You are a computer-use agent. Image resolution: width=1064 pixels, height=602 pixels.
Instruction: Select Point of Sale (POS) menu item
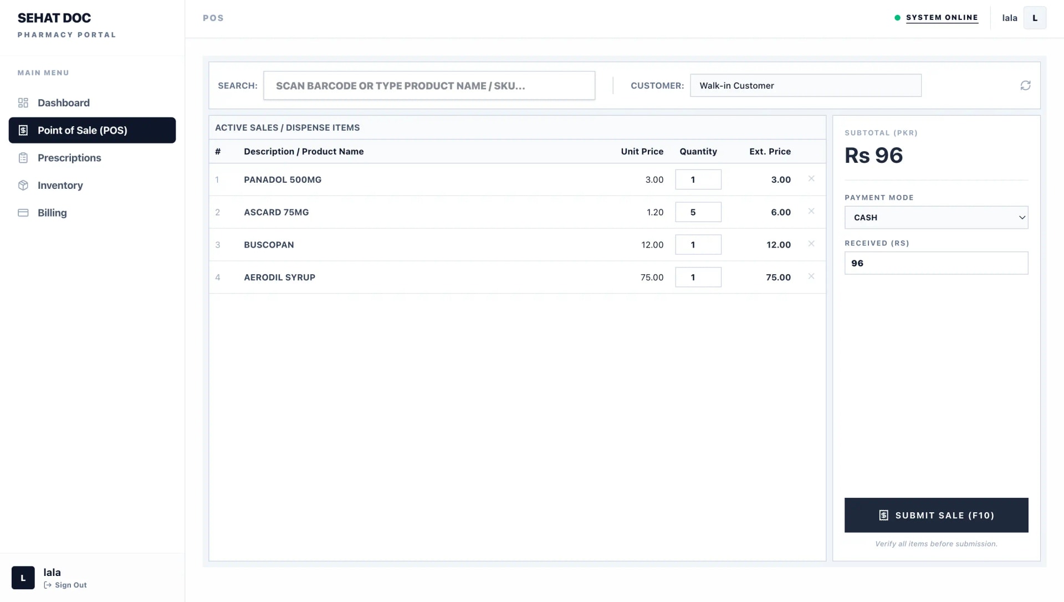(92, 130)
